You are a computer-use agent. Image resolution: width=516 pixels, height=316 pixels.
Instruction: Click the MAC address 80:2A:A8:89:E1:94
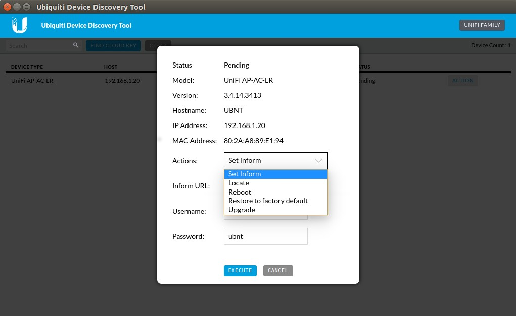coord(253,141)
